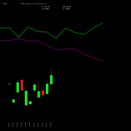Click the high value "H: 12.95"

tap(67, 7)
